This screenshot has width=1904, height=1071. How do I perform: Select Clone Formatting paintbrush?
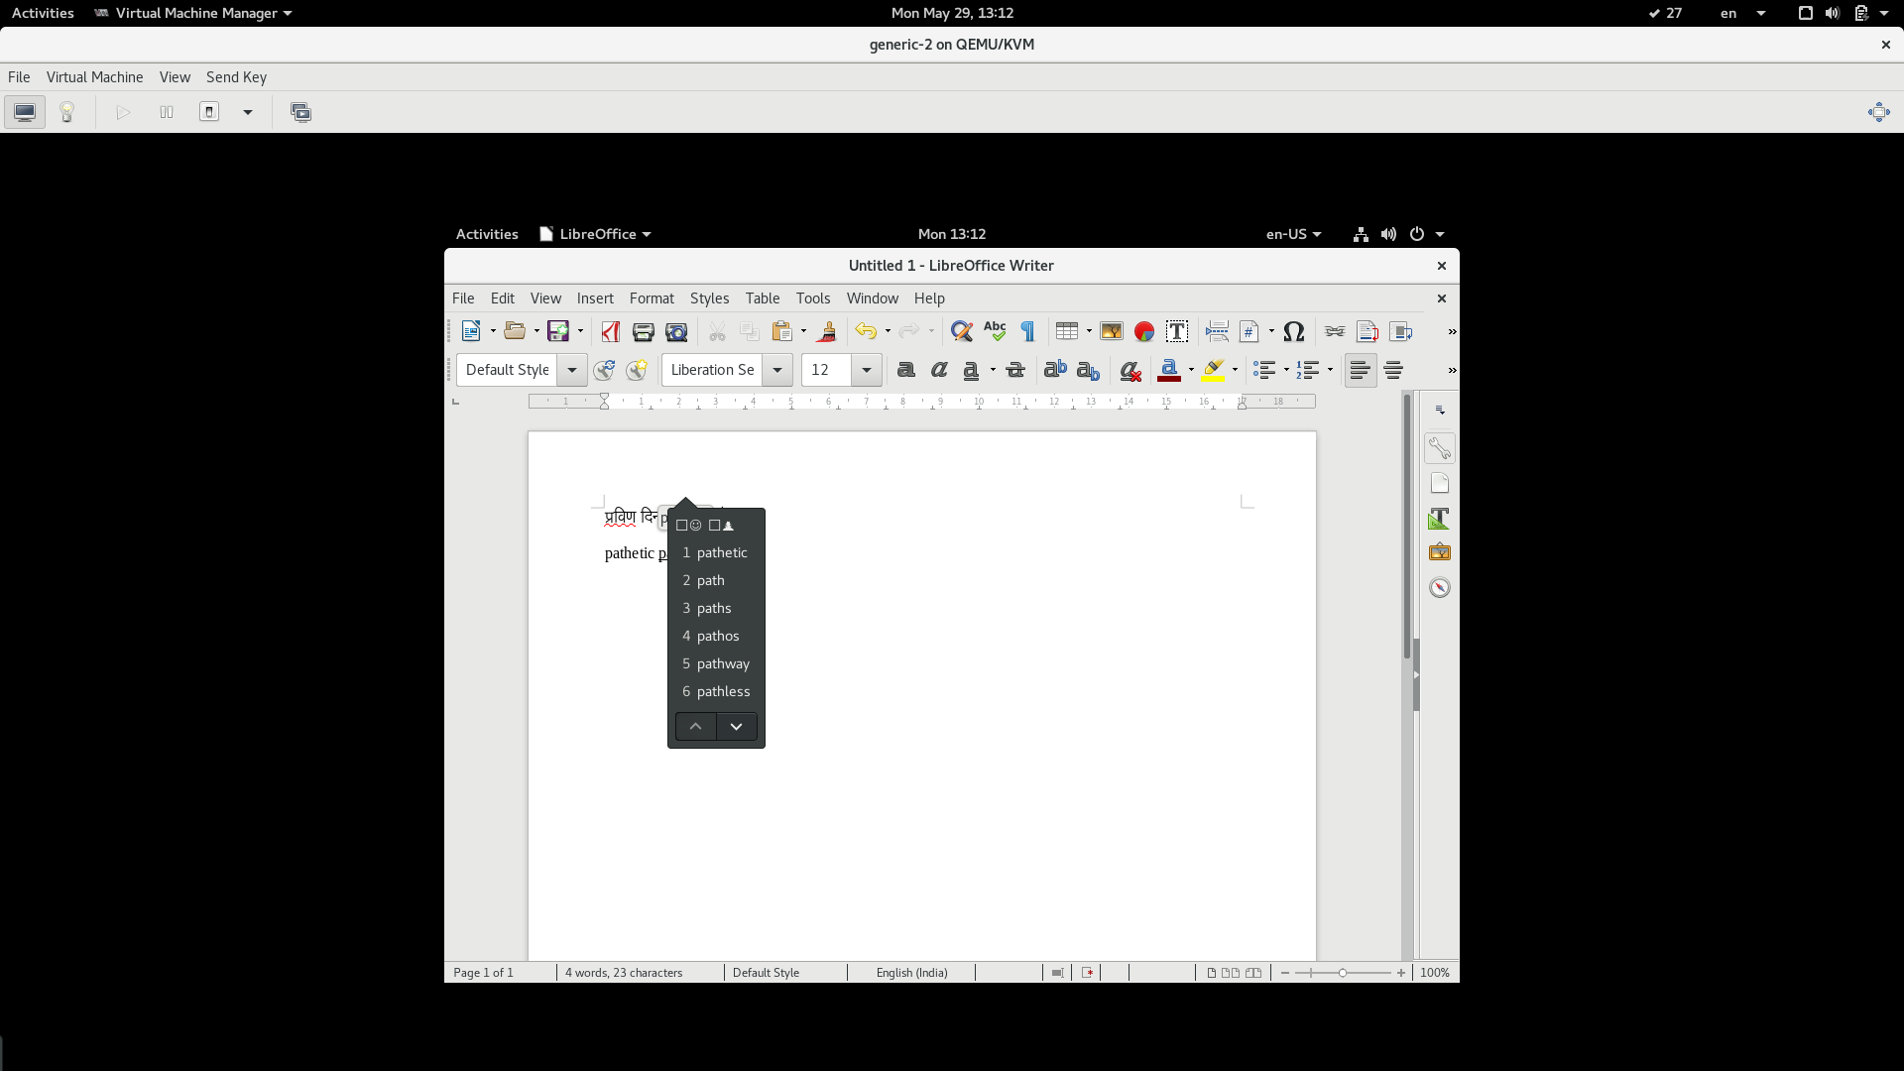click(x=827, y=331)
